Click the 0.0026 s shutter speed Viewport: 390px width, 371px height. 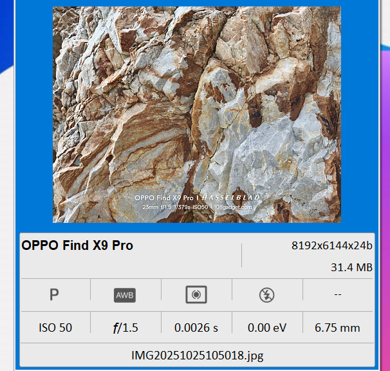click(196, 328)
